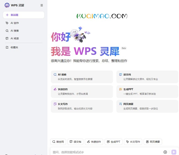The image size is (179, 155).
Task: Click the search icon beside sidebar AI 搜索
Action: (x=7, y=31)
